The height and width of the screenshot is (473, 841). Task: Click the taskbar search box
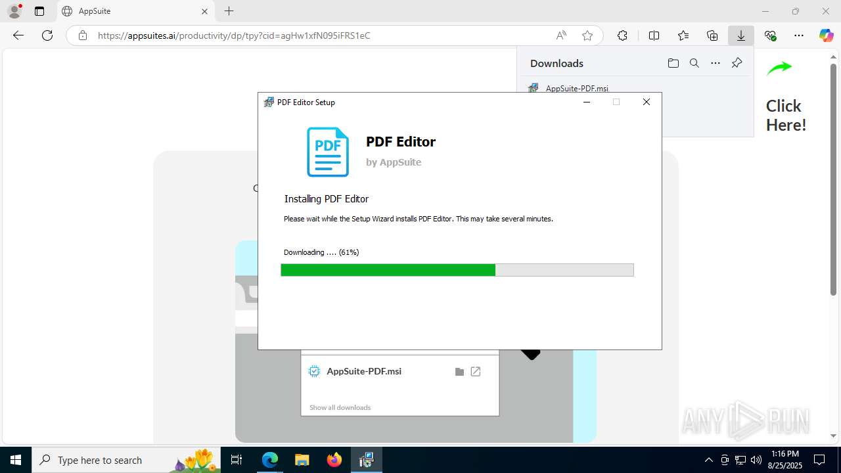point(126,460)
